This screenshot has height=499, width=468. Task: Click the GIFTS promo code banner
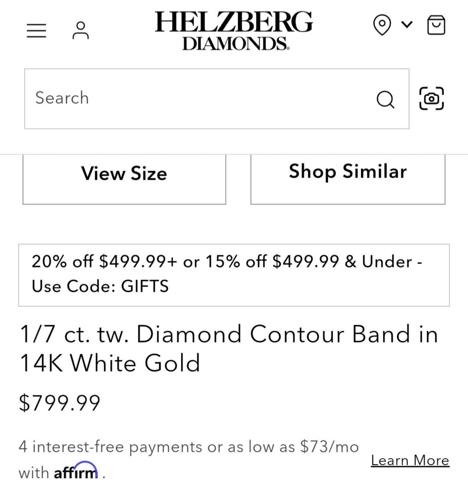click(234, 275)
